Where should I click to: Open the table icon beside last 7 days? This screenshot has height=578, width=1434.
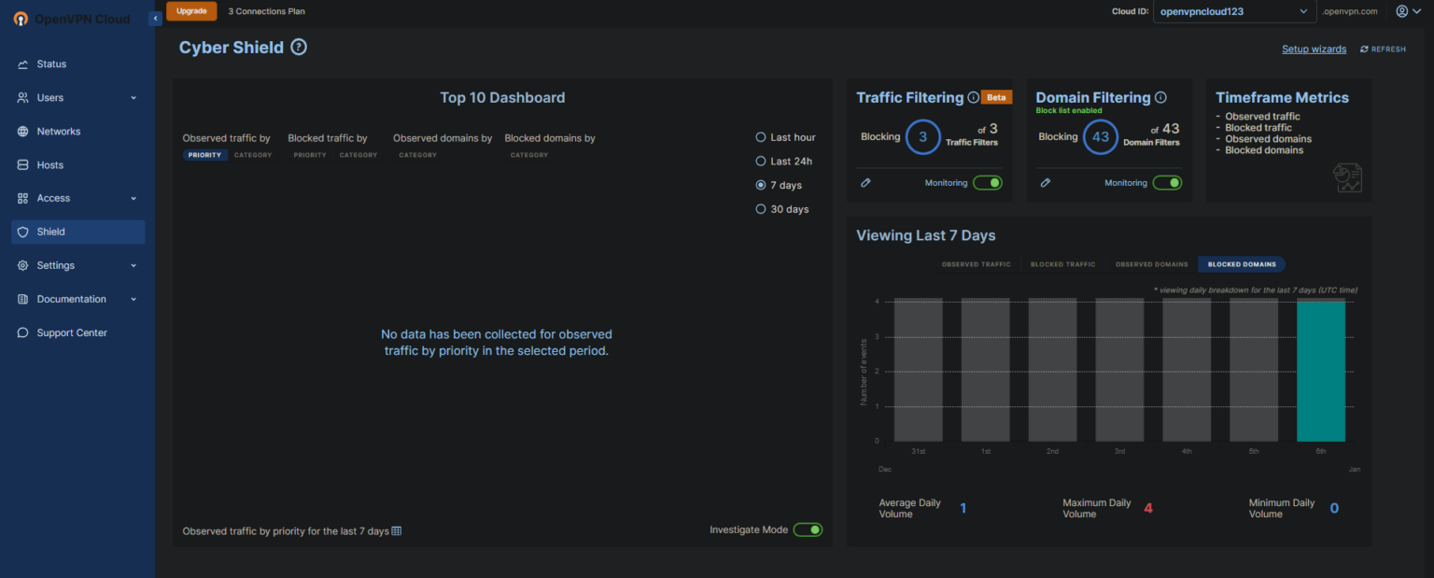pyautogui.click(x=397, y=531)
